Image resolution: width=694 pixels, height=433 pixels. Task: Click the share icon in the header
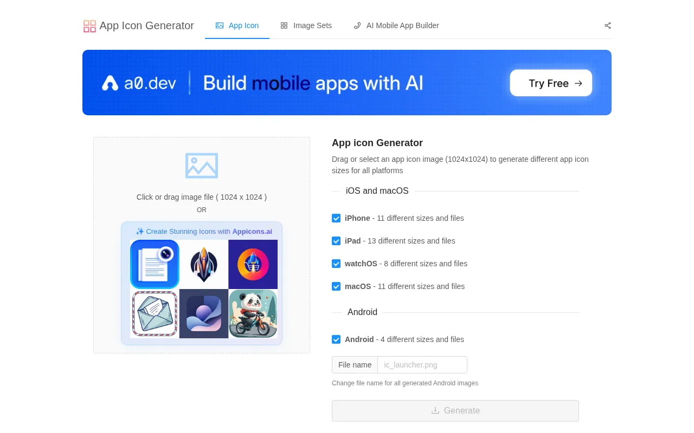click(x=608, y=25)
